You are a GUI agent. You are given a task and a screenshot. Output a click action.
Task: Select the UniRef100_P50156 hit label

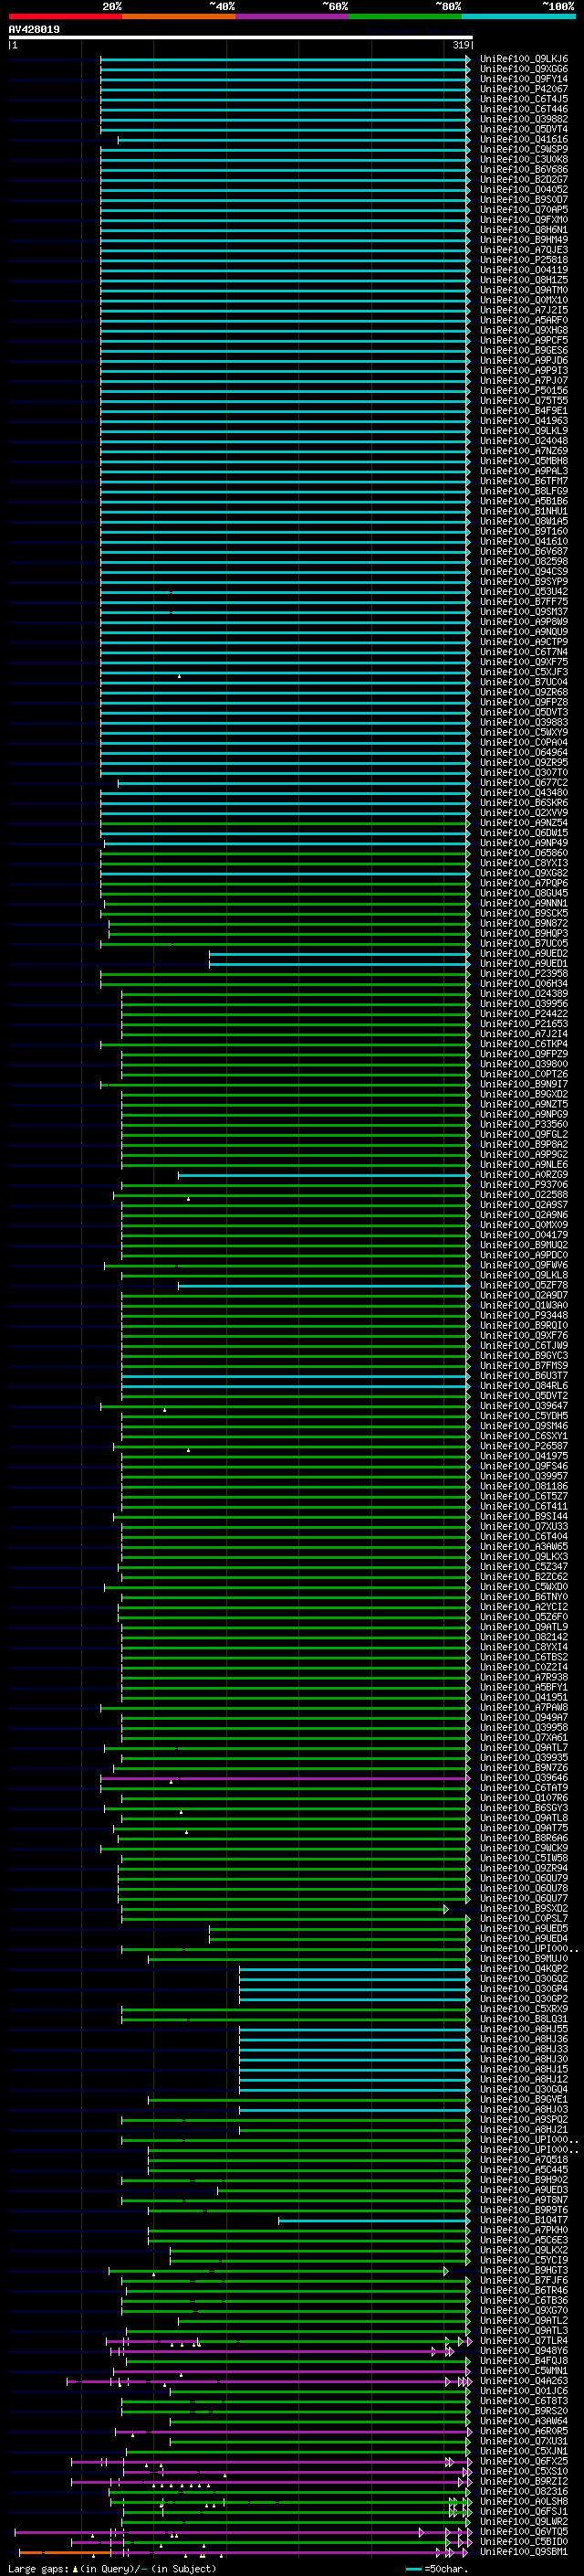524,391
